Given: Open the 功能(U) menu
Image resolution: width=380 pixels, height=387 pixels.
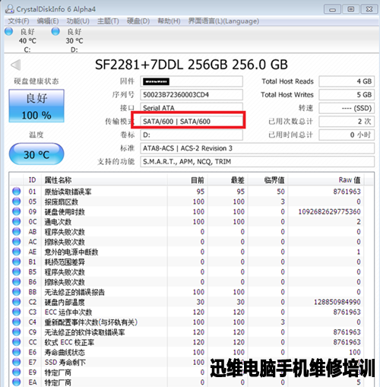Looking at the screenshot, I should point(78,21).
